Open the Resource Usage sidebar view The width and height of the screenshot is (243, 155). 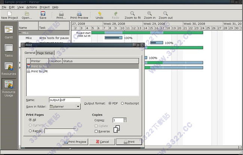point(9,86)
